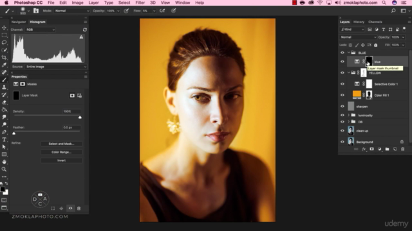The width and height of the screenshot is (412, 231).
Task: Select the Pen tool
Action: click(x=4, y=132)
